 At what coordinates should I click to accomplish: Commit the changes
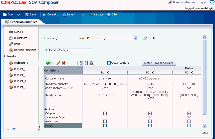[51, 14]
